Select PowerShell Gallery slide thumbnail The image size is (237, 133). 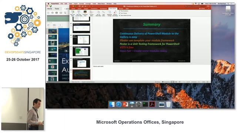[81, 63]
